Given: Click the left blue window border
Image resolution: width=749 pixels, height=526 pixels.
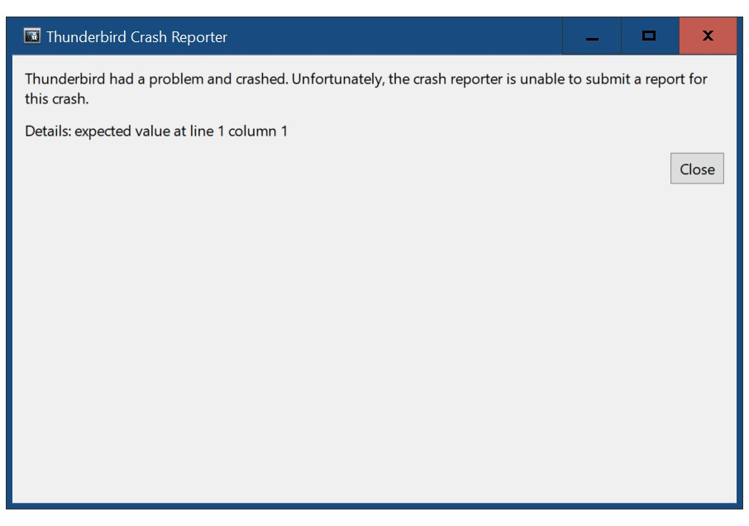Looking at the screenshot, I should [x=9, y=277].
